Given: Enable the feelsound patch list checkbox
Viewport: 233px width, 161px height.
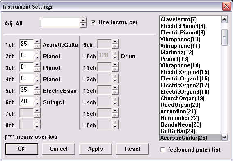Looking at the screenshot, I should pos(163,149).
